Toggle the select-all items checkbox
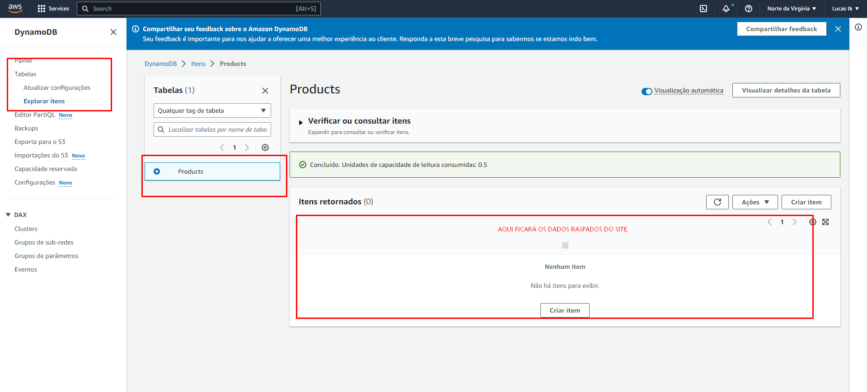The image size is (867, 392). [x=565, y=245]
